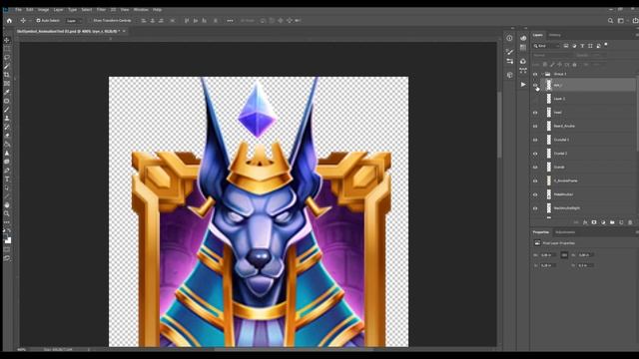This screenshot has height=359, width=639.
Task: Turn layer filtering on or off
Action: 606,45
